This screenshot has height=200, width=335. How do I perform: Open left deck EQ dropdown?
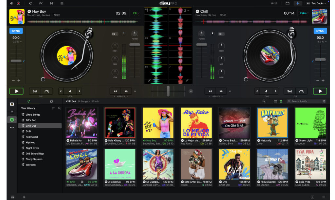115,34
